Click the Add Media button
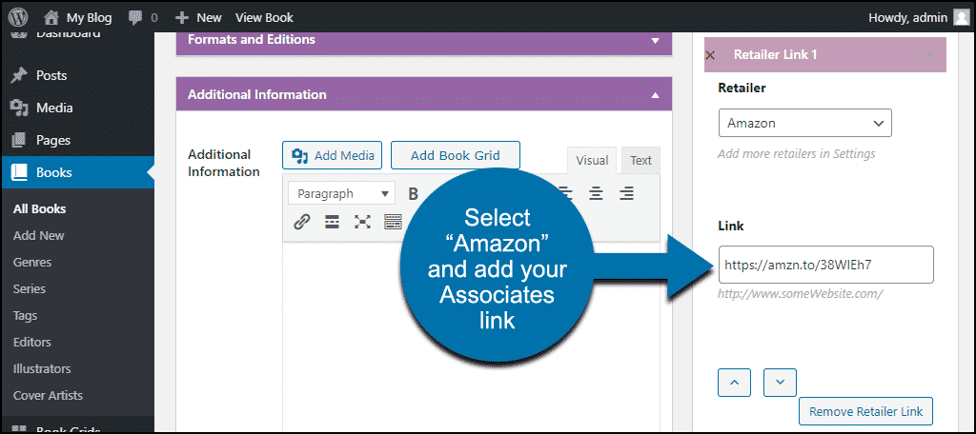 (332, 155)
